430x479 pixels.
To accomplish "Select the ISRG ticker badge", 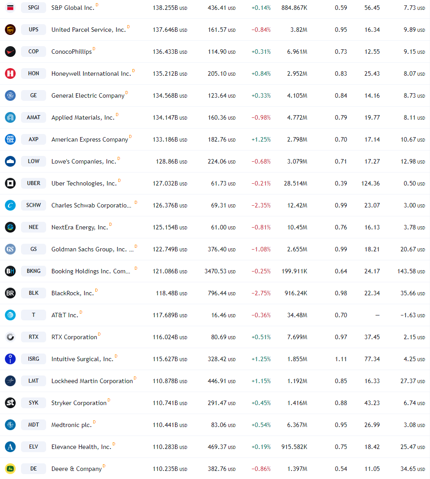I will [x=34, y=359].
